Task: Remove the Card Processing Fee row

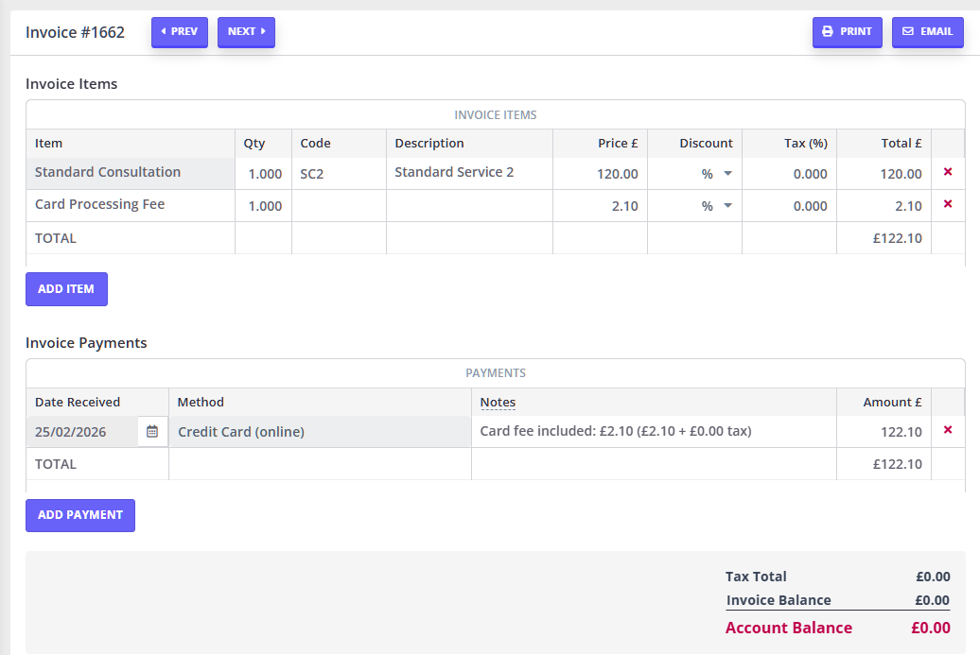Action: point(948,205)
